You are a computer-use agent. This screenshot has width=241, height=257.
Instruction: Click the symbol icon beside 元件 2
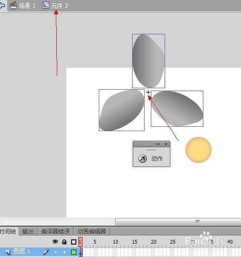tap(46, 5)
